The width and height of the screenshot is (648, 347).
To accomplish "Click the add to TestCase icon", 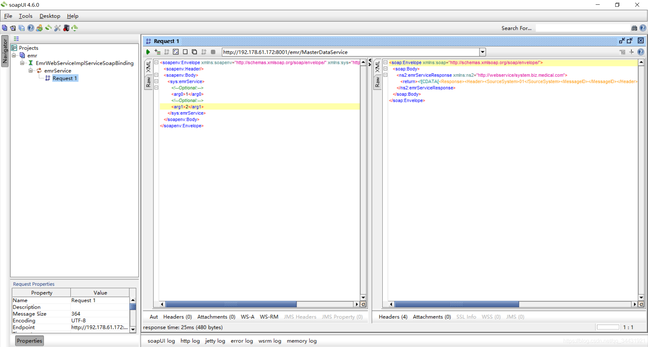I will pyautogui.click(x=157, y=52).
